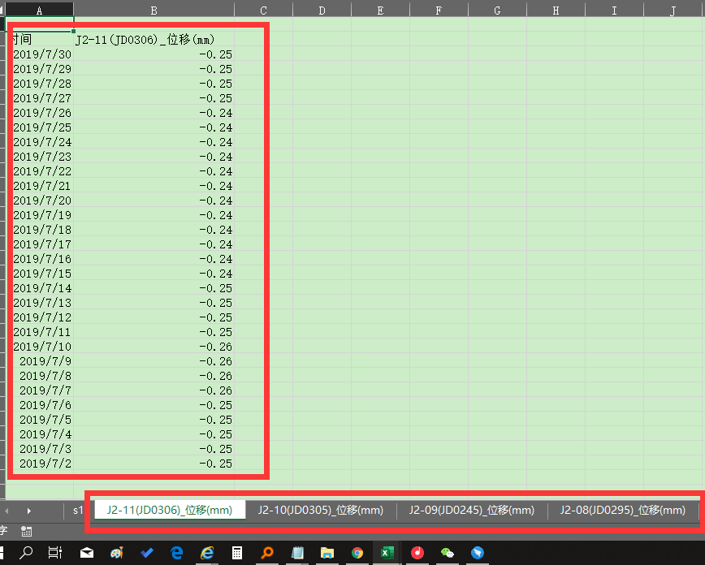This screenshot has height=565, width=705.
Task: Click the cell containing 2019/7/30
Action: click(42, 54)
